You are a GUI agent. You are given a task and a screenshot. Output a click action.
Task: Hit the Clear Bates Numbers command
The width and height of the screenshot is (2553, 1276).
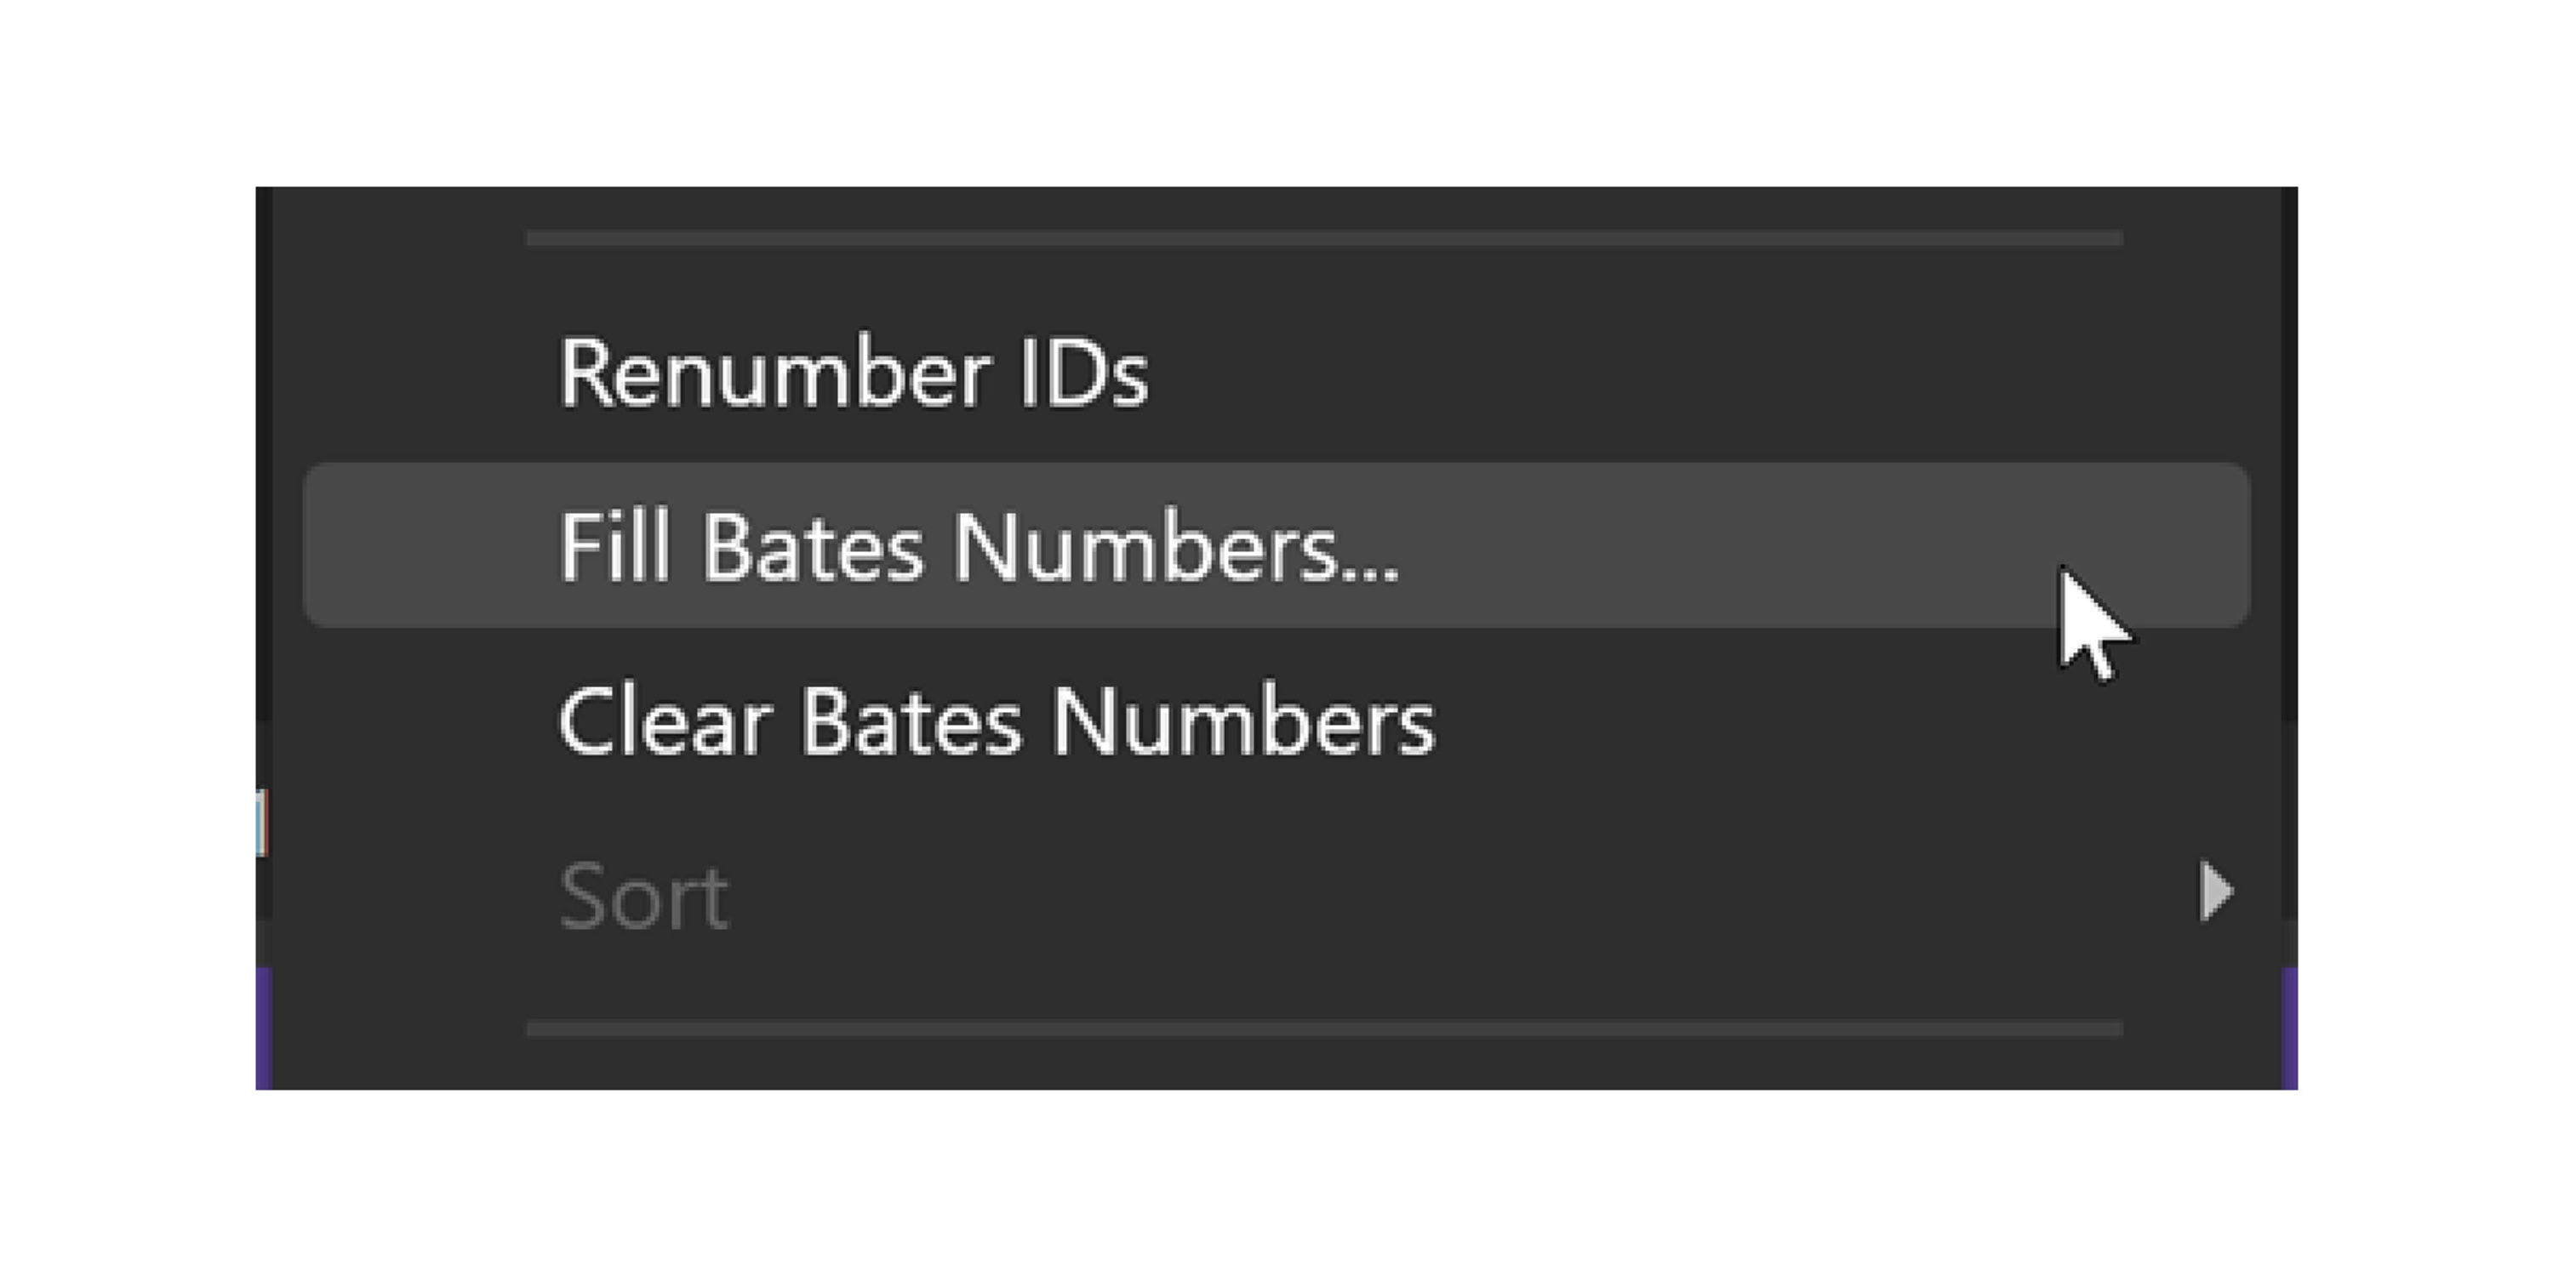[996, 721]
